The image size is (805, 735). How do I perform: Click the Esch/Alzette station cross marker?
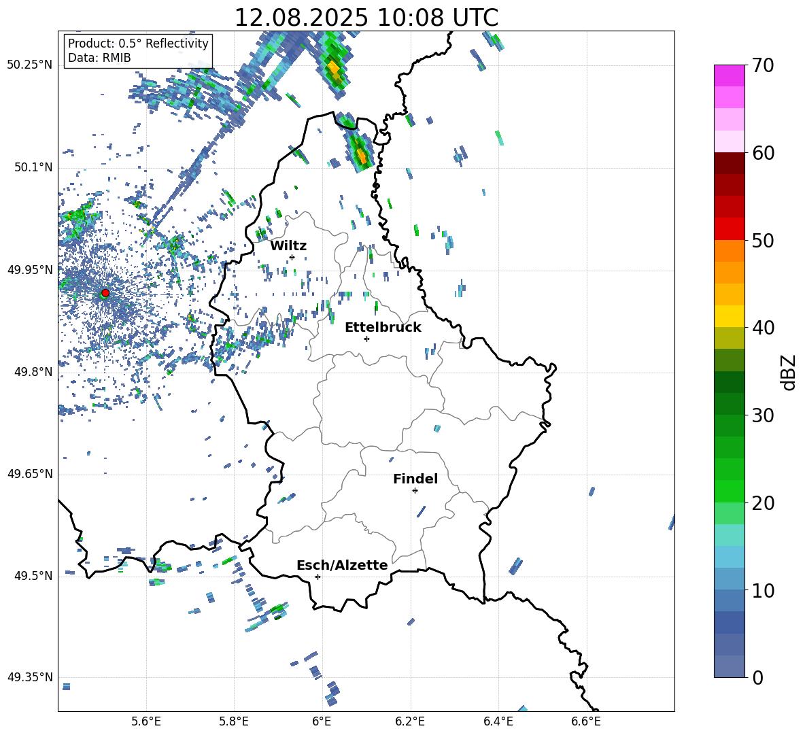click(x=318, y=577)
